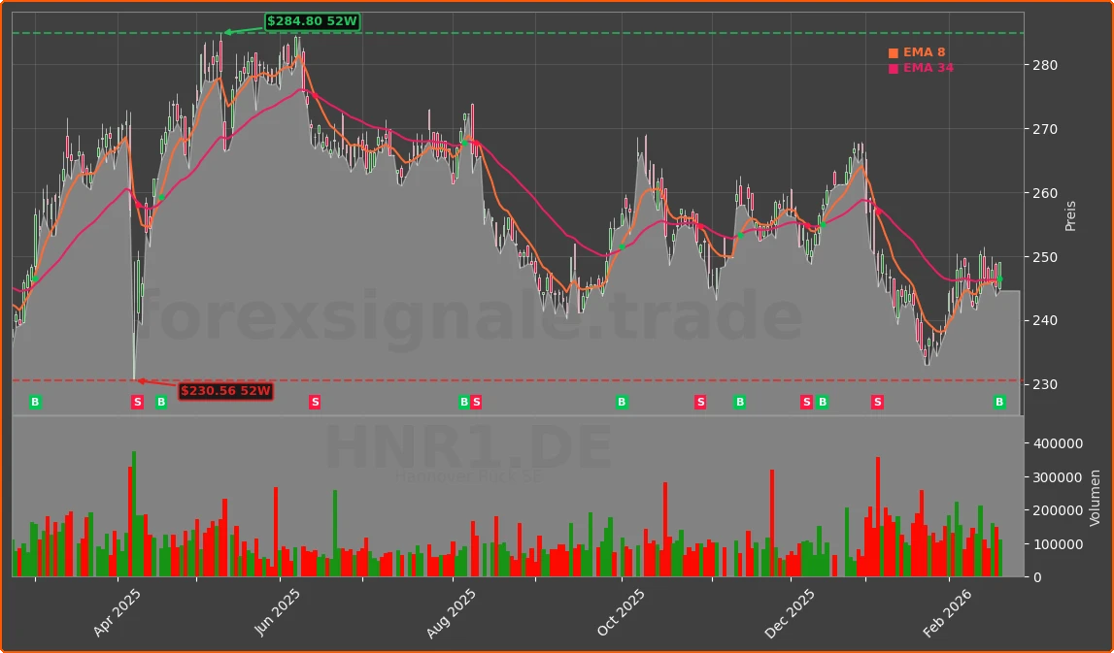Click the Feb 2026 x-axis date label
Image resolution: width=1114 pixels, height=653 pixels.
click(x=949, y=614)
